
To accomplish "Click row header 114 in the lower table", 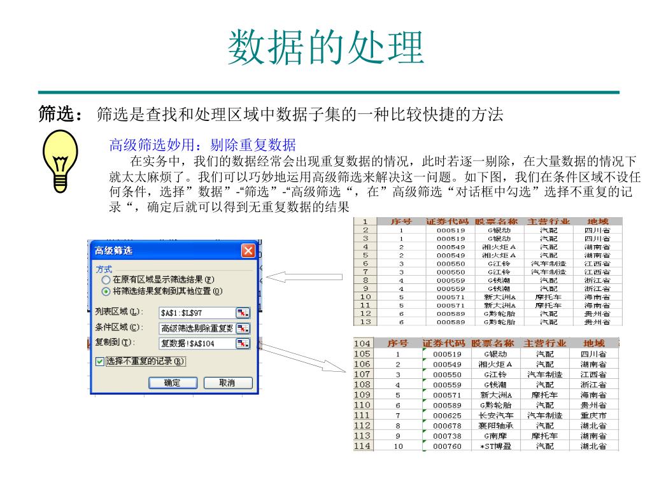I will point(362,446).
